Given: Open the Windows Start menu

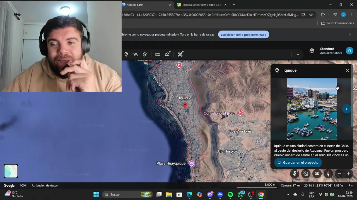Looking at the screenshot, I should [96, 194].
